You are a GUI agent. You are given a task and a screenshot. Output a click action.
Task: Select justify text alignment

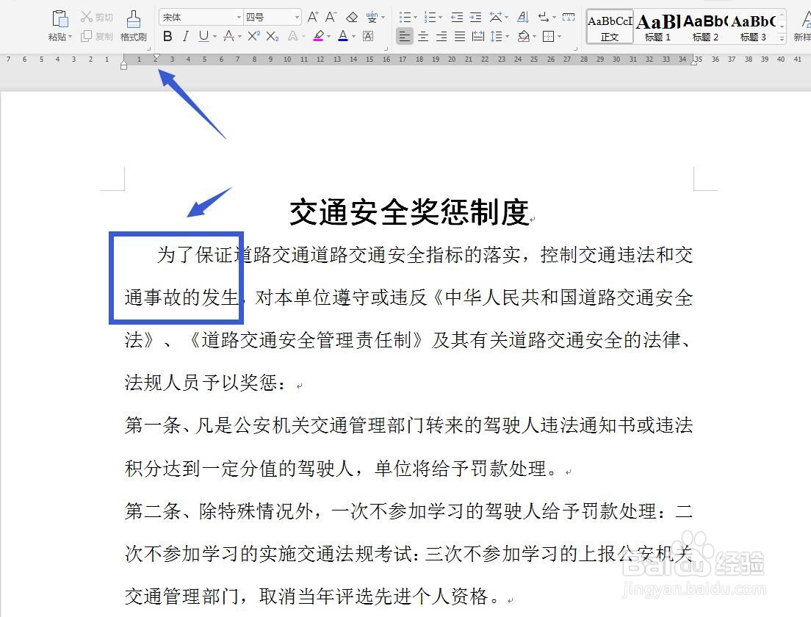[x=459, y=36]
